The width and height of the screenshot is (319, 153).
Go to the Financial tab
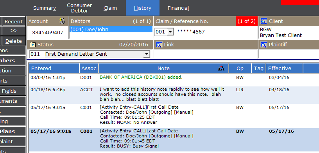point(178,8)
